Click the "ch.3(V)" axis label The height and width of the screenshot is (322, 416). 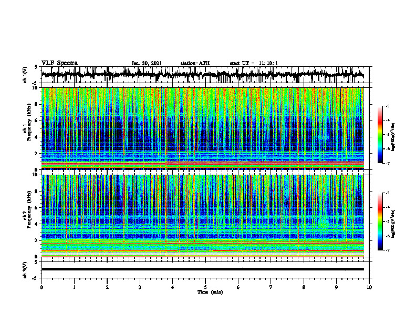pyautogui.click(x=25, y=270)
